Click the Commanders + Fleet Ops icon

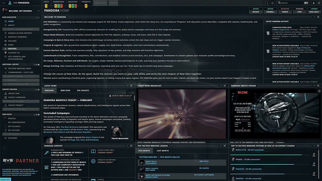(x=6, y=73)
